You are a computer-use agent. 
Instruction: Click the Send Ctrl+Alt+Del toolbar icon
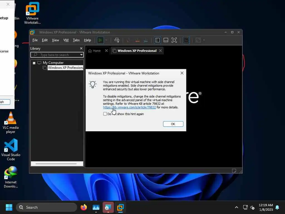coord(117,40)
